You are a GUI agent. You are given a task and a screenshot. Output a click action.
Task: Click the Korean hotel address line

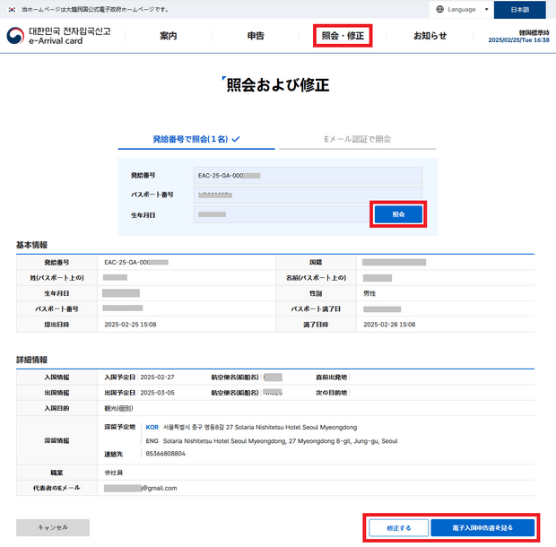[x=260, y=428]
